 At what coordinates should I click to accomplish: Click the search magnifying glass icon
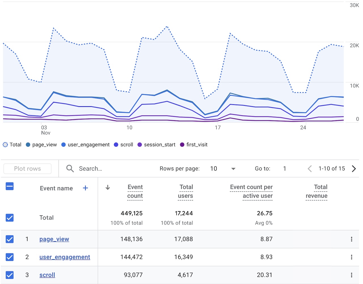coord(69,168)
